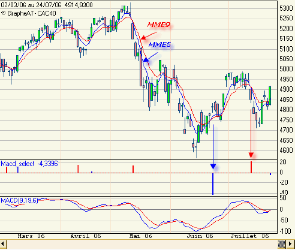Click the blue MME5 annotation label
The height and width of the screenshot is (250, 295).
point(159,44)
